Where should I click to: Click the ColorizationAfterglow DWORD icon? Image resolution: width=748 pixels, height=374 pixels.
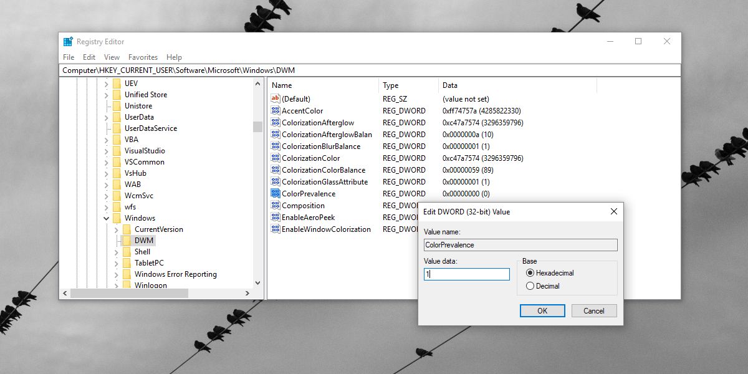(x=274, y=122)
